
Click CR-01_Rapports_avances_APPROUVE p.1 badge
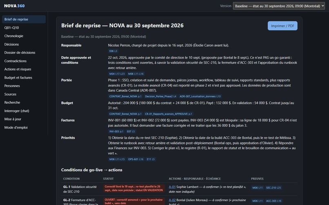click(169, 114)
